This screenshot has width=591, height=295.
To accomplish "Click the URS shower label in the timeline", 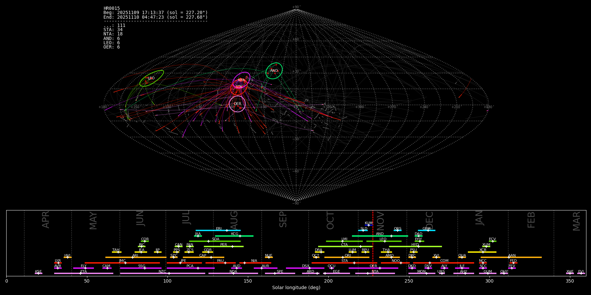I will pyautogui.click(x=441, y=272).
